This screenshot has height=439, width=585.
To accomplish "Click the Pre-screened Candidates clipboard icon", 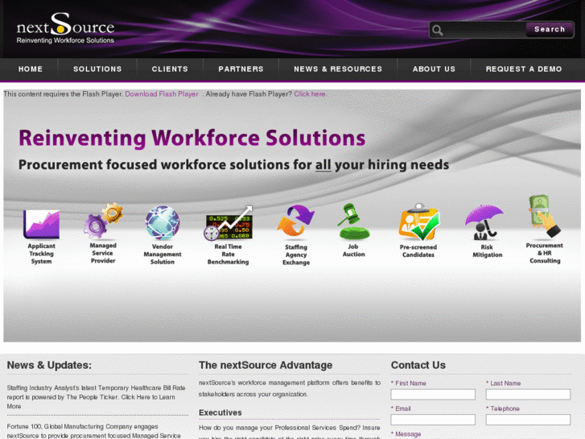I will (418, 222).
